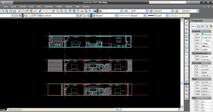Collapse the General section in Properties
213x112 pixels.
pos(209,31)
